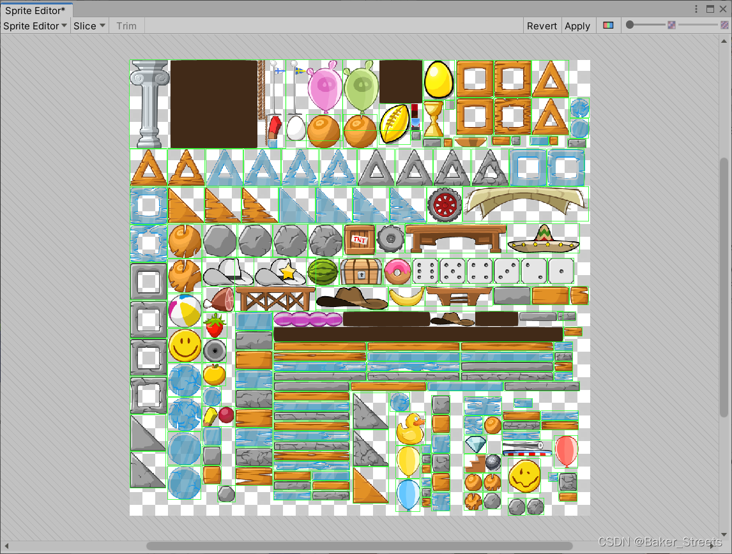
Task: Select the round yellow smiley face sprite
Action: click(x=185, y=345)
